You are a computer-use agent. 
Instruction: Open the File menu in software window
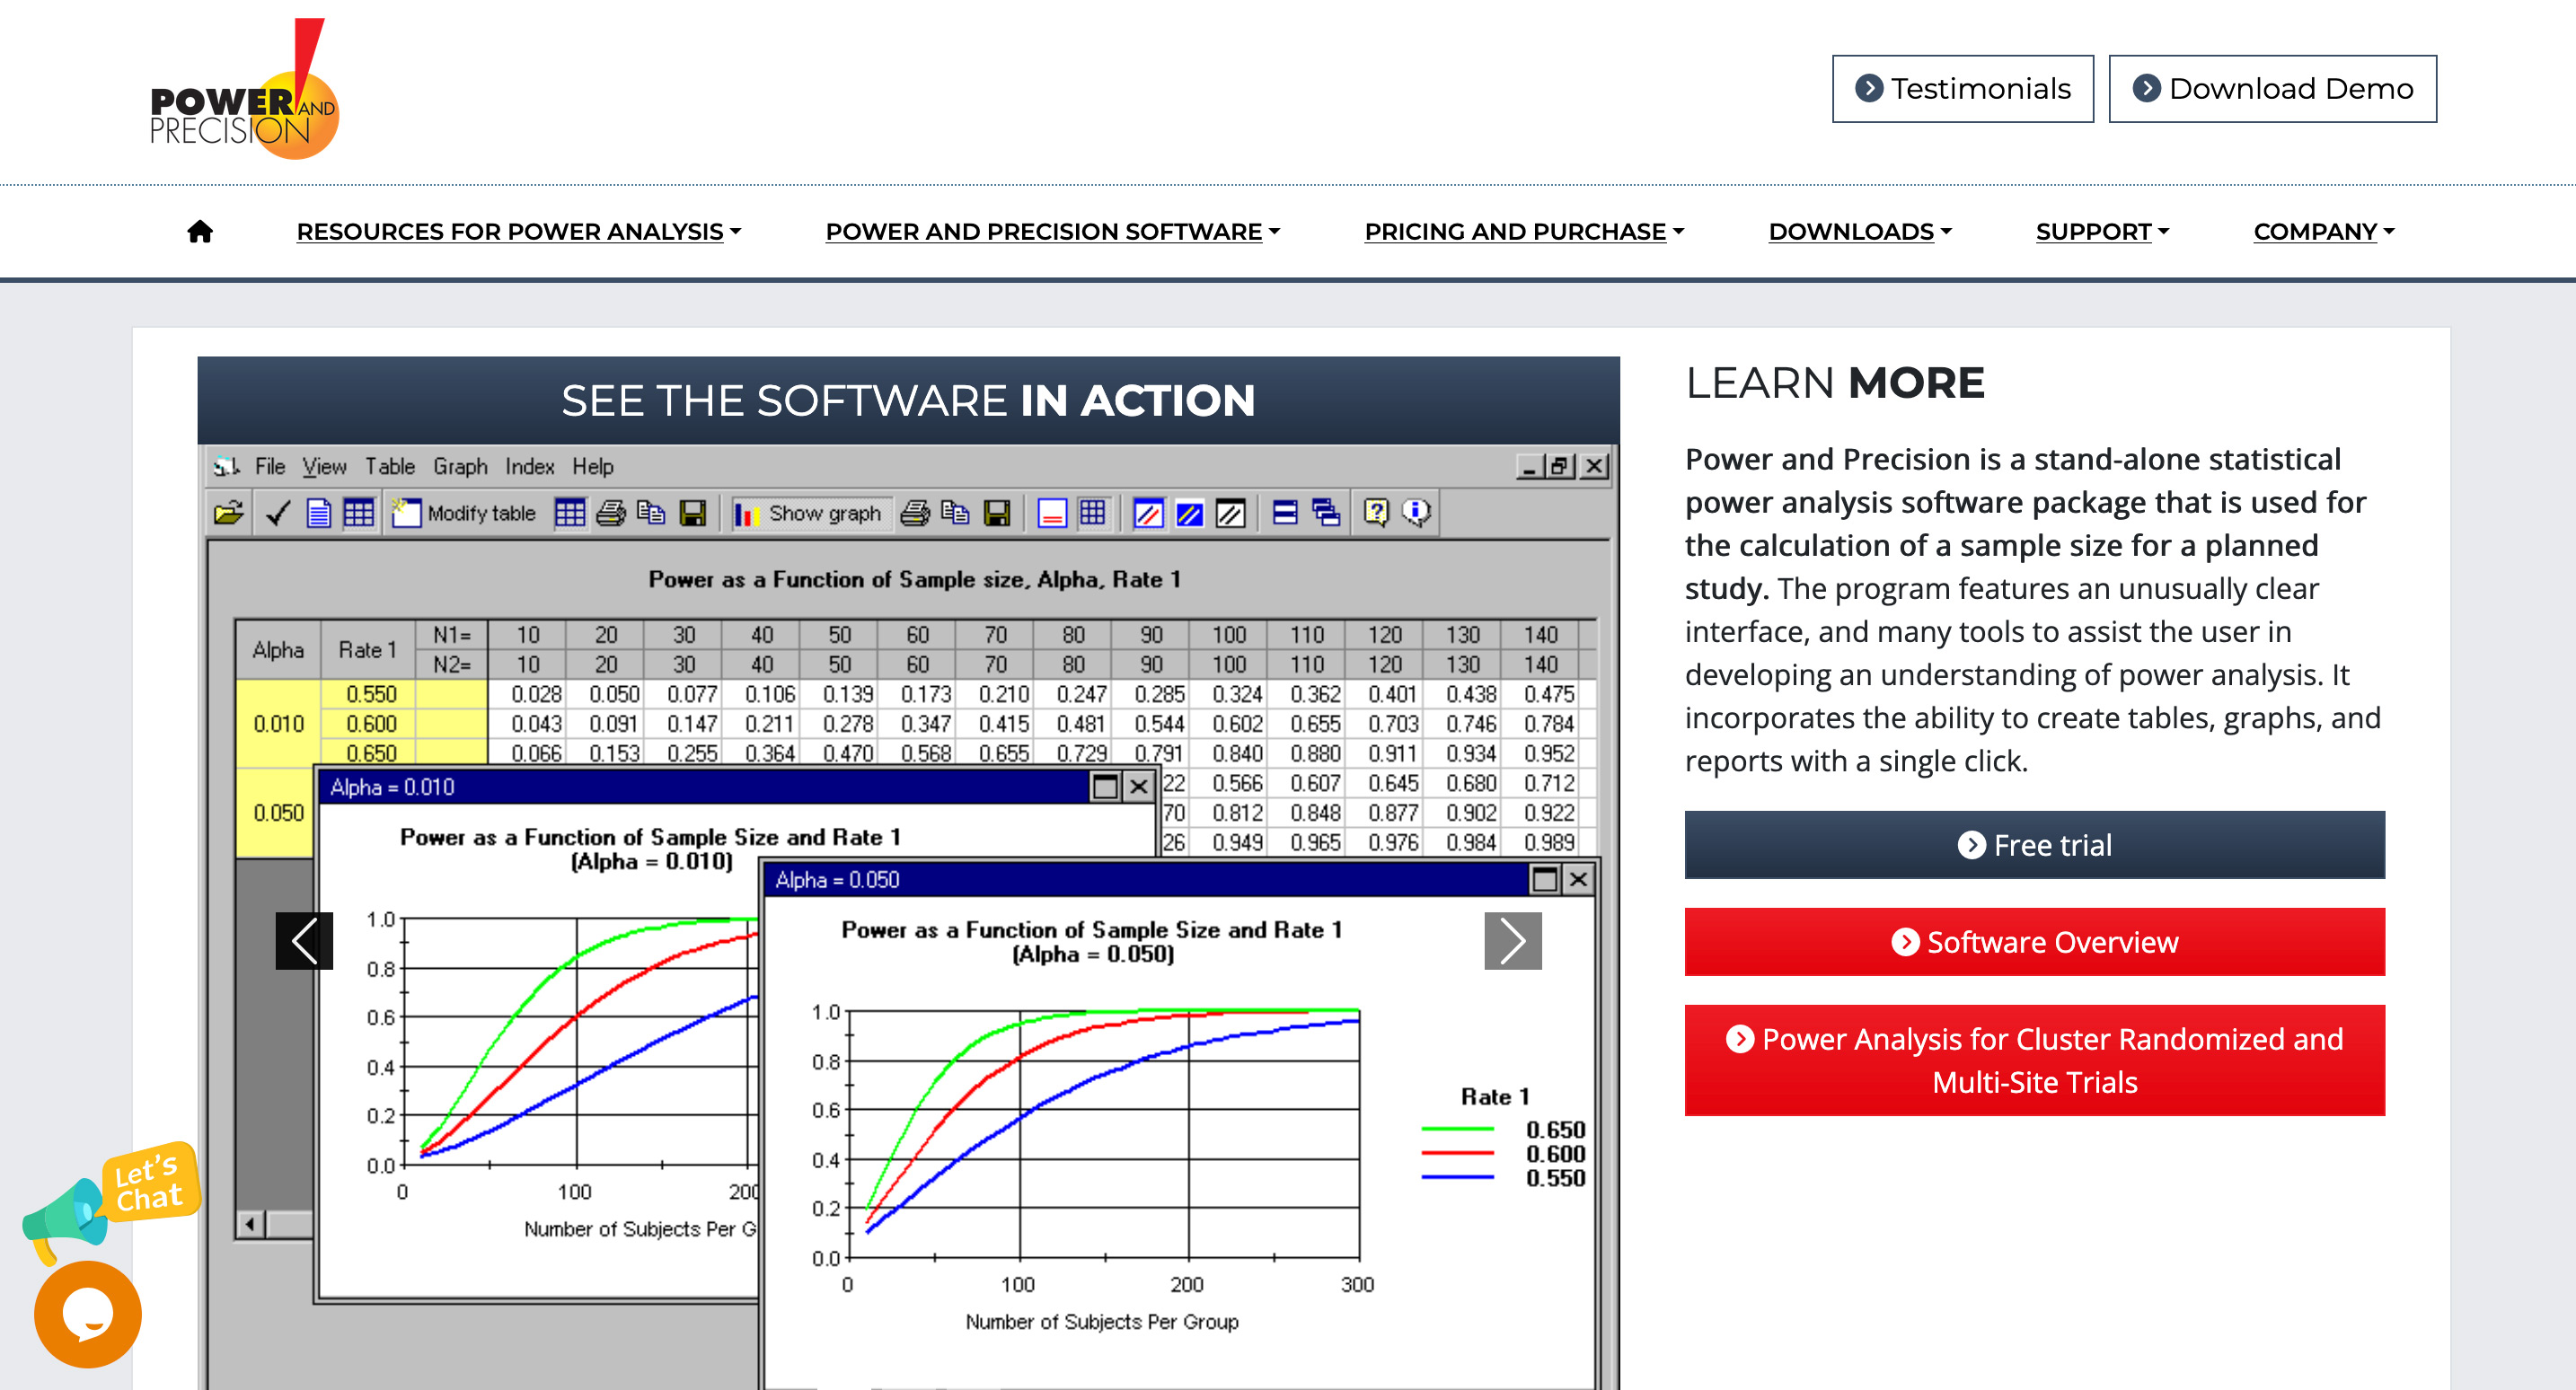pyautogui.click(x=270, y=466)
